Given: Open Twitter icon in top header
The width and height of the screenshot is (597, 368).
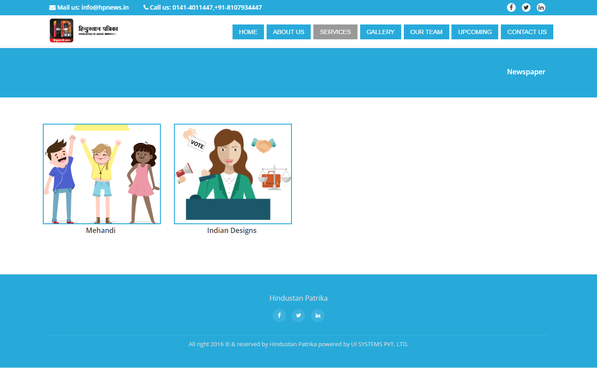Looking at the screenshot, I should (x=526, y=7).
